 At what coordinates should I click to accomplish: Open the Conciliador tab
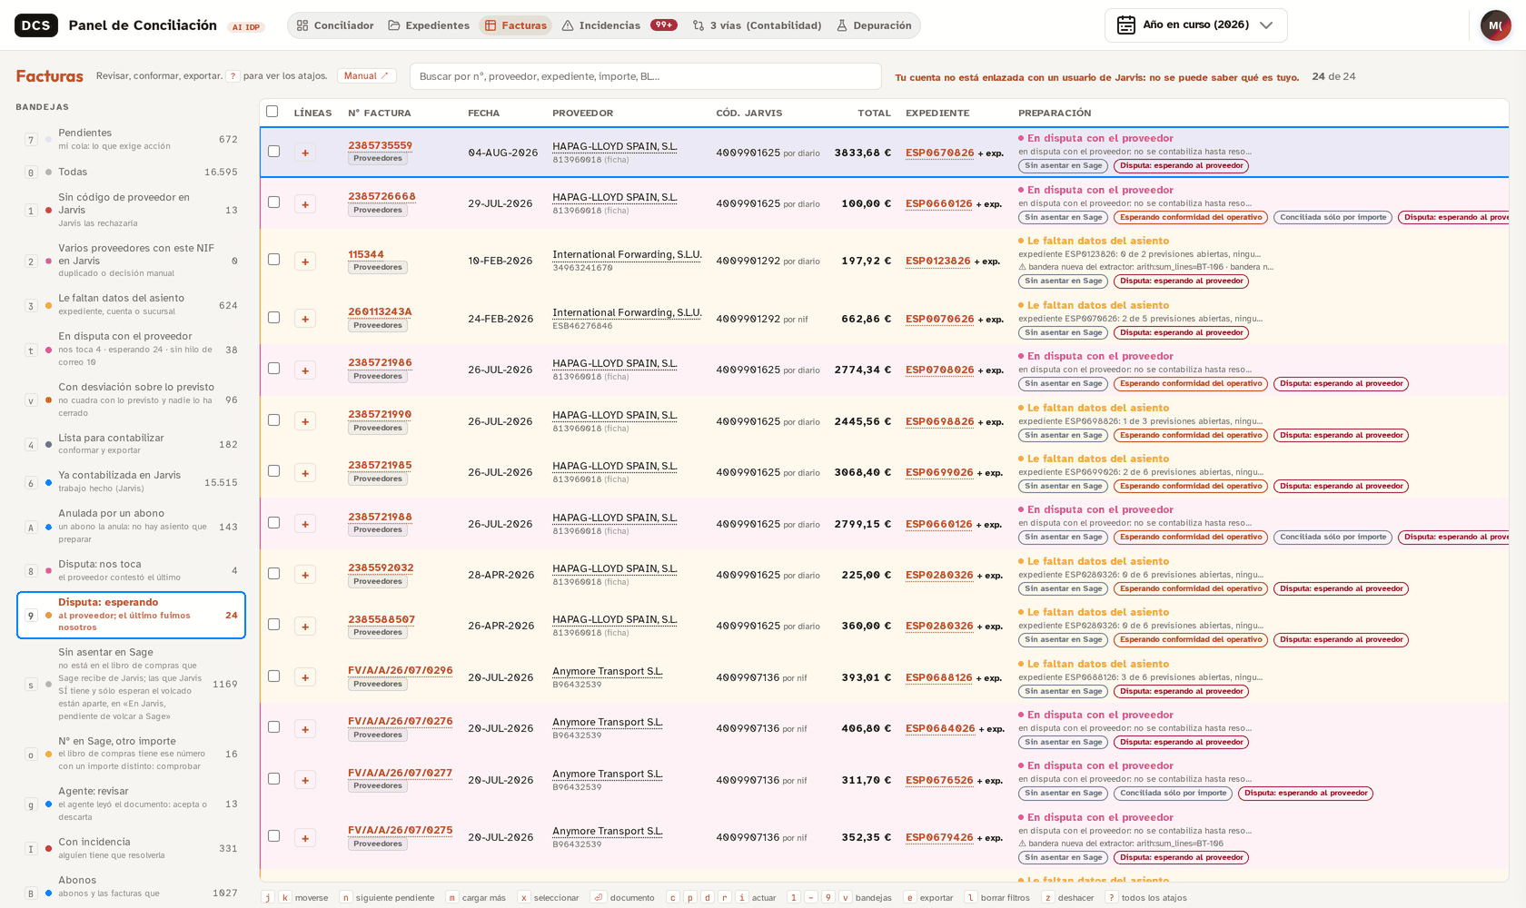tap(334, 25)
